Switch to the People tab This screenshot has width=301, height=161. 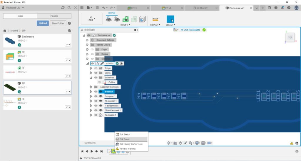(54, 16)
